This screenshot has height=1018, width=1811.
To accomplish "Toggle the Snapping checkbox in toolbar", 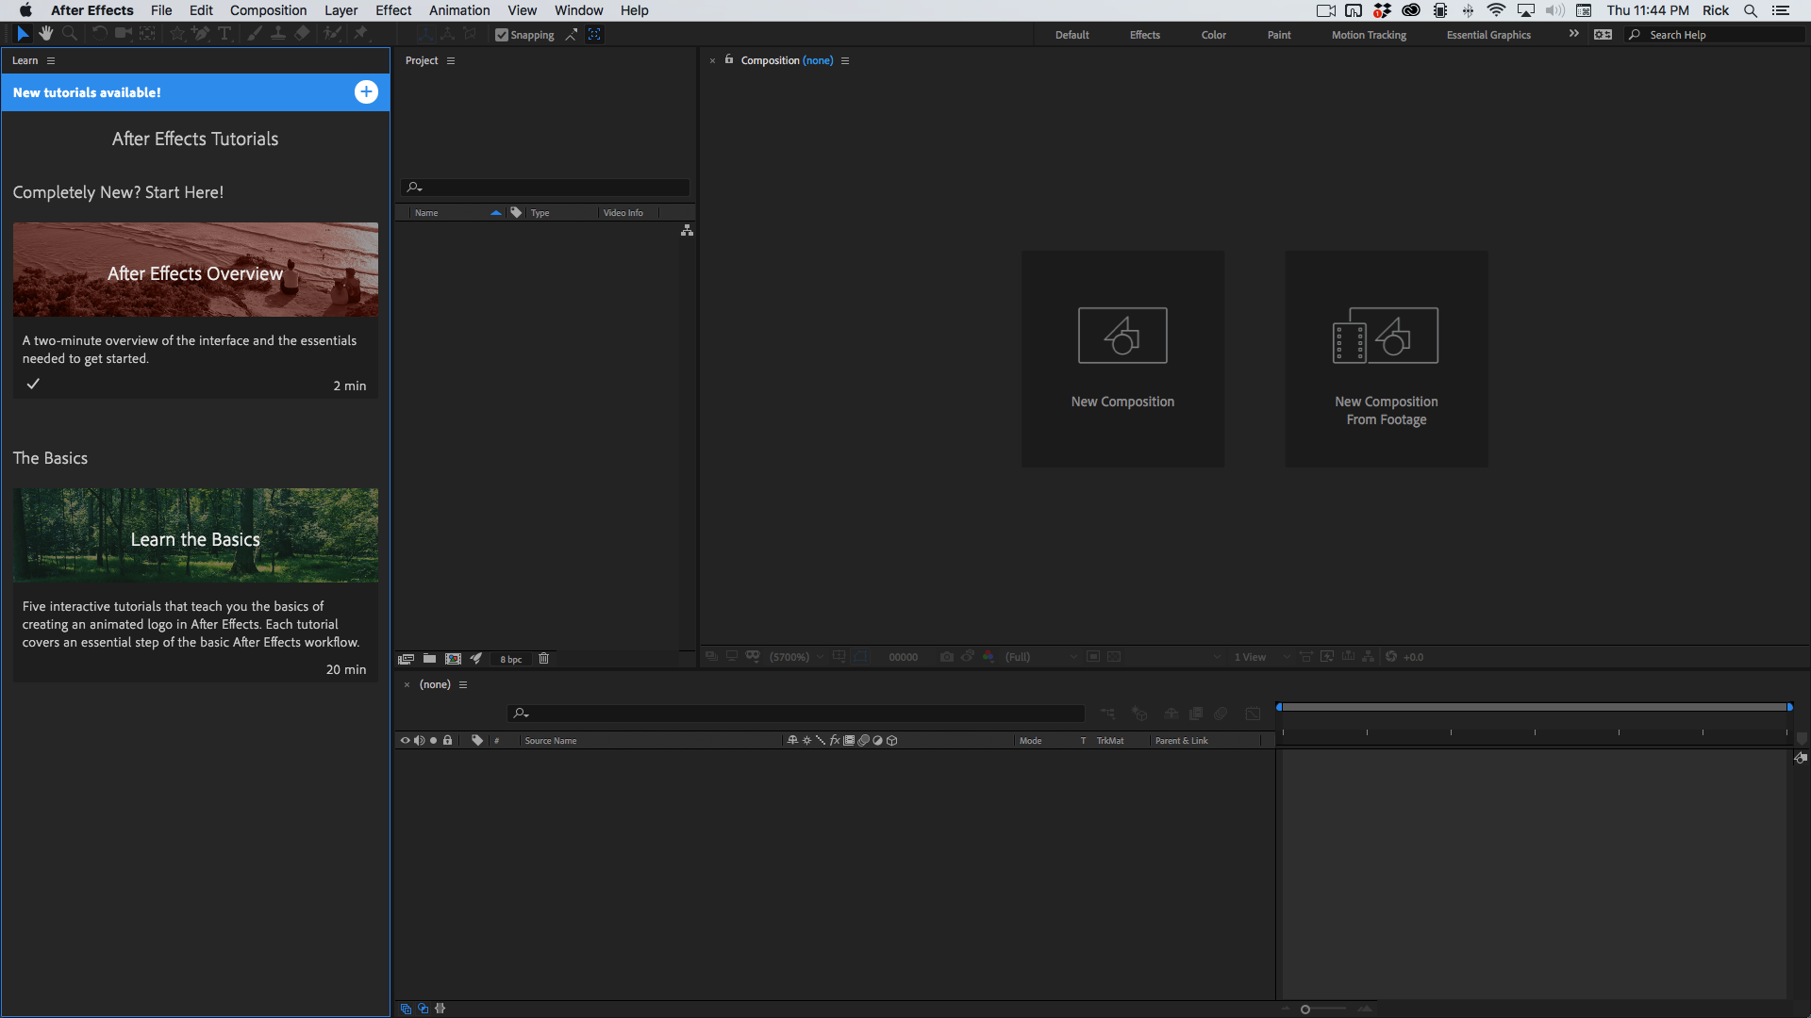I will tap(503, 35).
